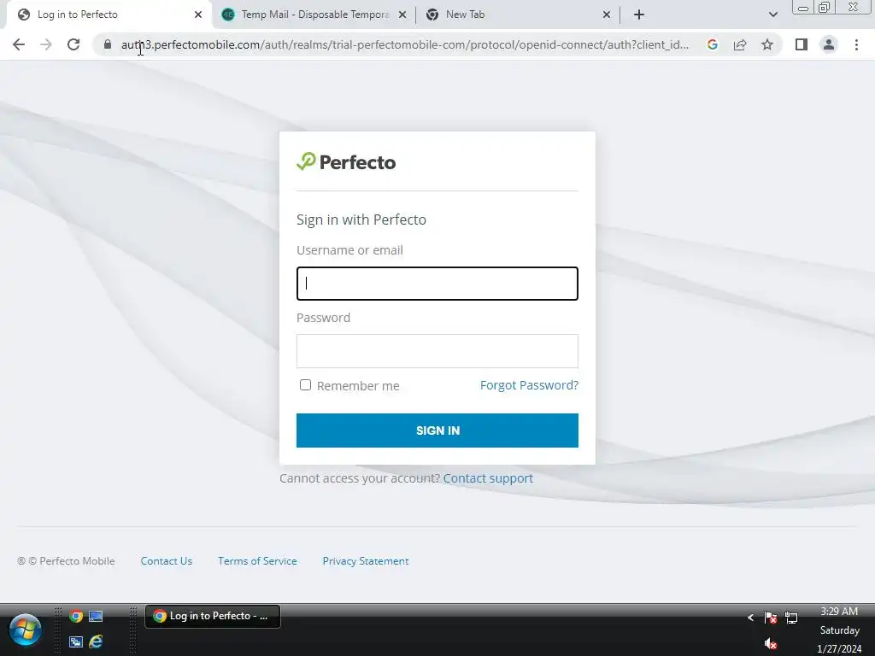Screen dimensions: 875x656
Task: Open the Chrome three-dot menu
Action: tap(856, 44)
